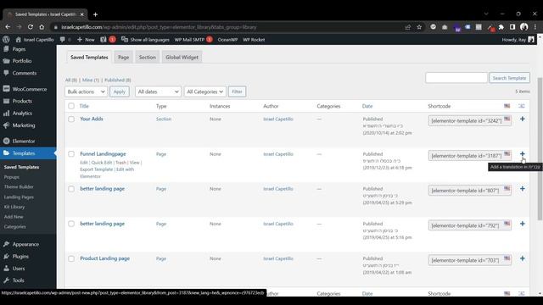
Task: Switch to the Section tab
Action: tap(147, 57)
